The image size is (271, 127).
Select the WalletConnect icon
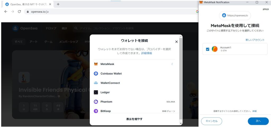click(x=96, y=83)
